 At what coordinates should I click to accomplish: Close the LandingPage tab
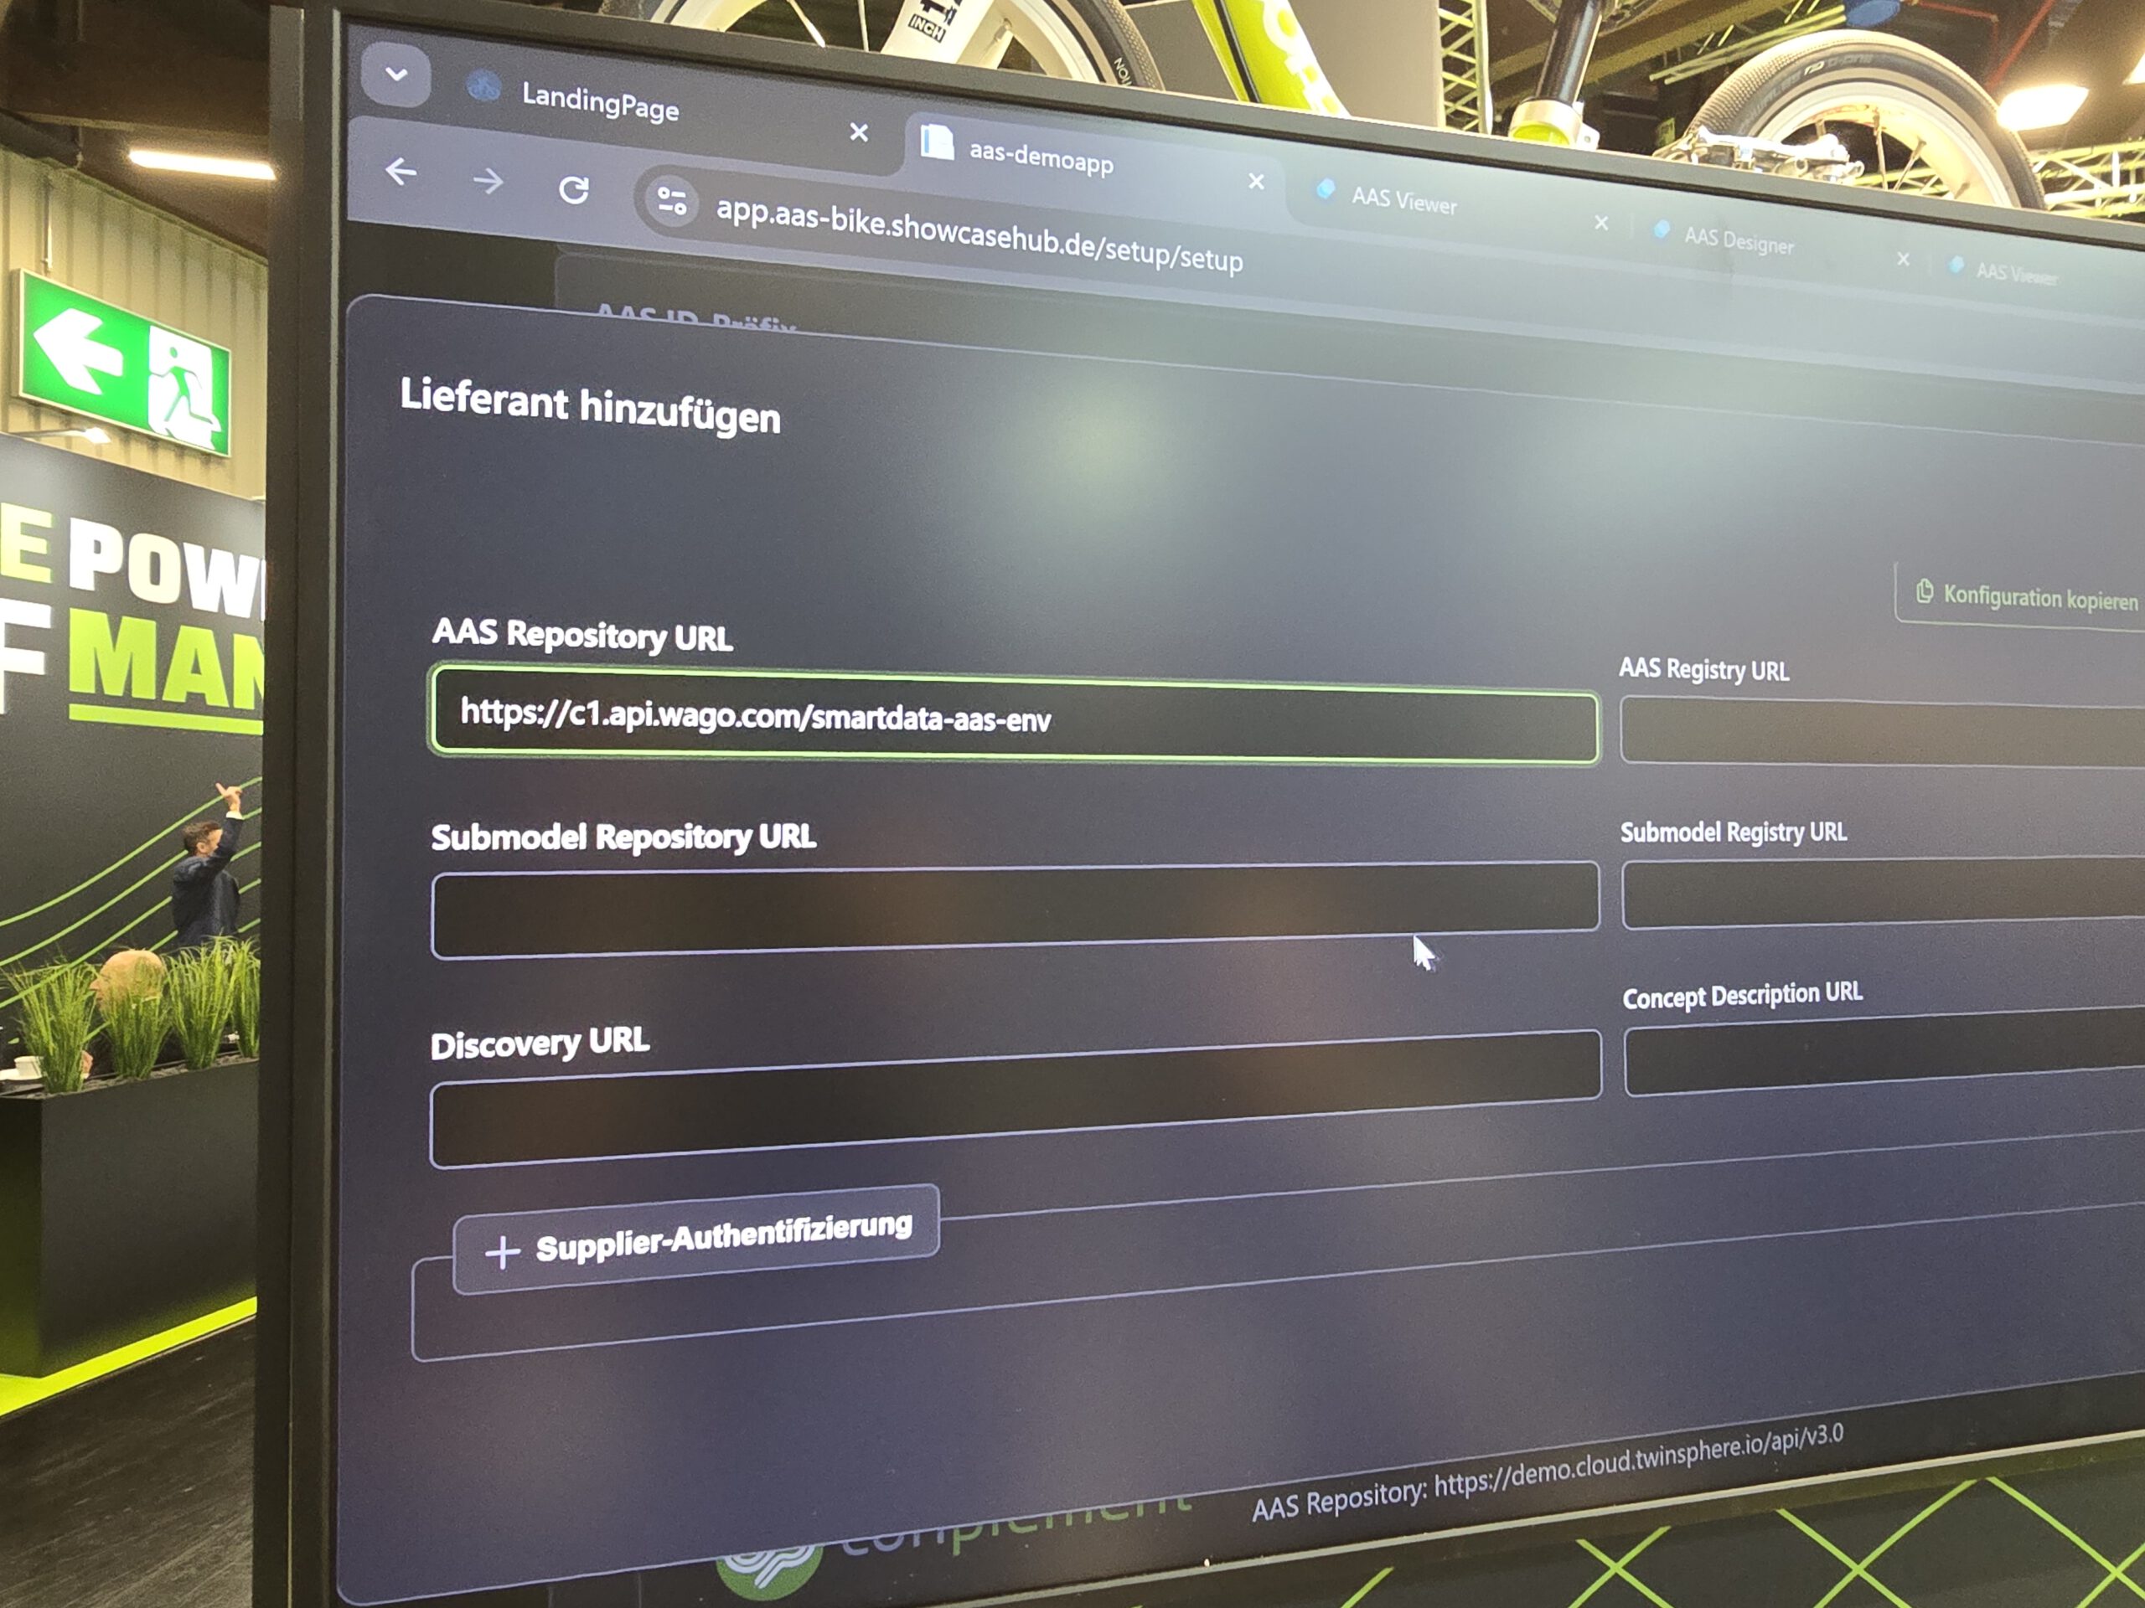[x=858, y=131]
